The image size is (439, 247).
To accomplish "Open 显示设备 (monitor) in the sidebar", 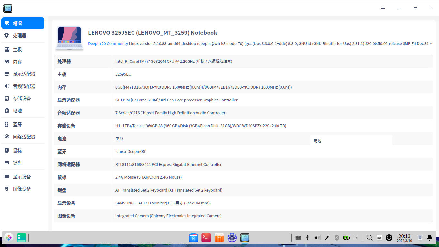I will click(23, 177).
